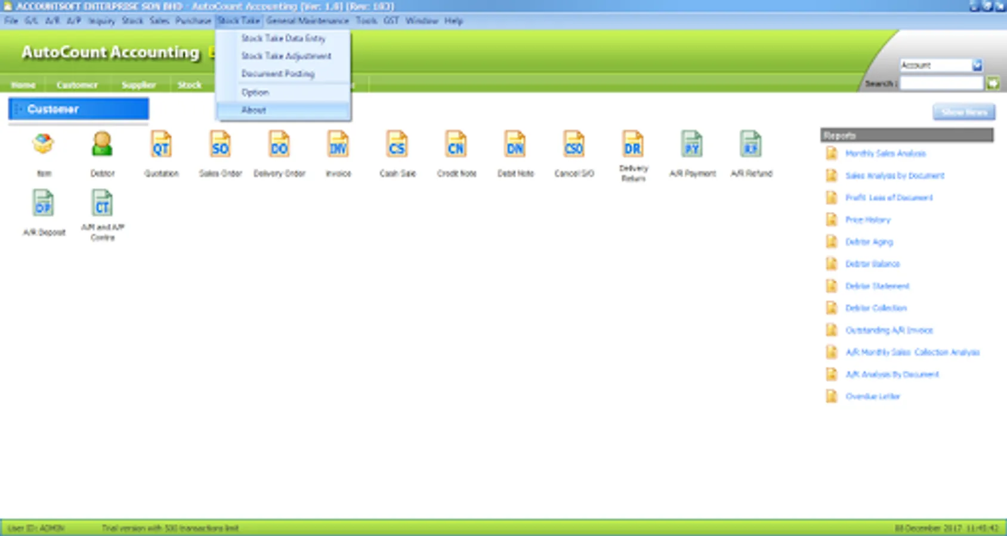Switch to the Stock tab
This screenshot has height=536, width=1007.
(x=190, y=85)
